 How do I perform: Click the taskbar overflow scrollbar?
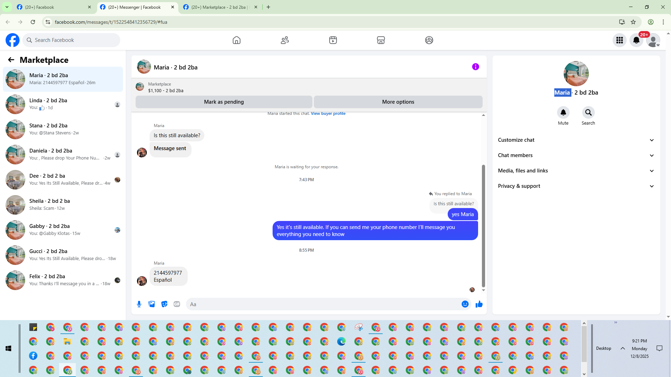[584, 344]
